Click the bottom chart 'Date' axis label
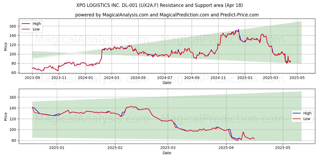 click(x=167, y=153)
